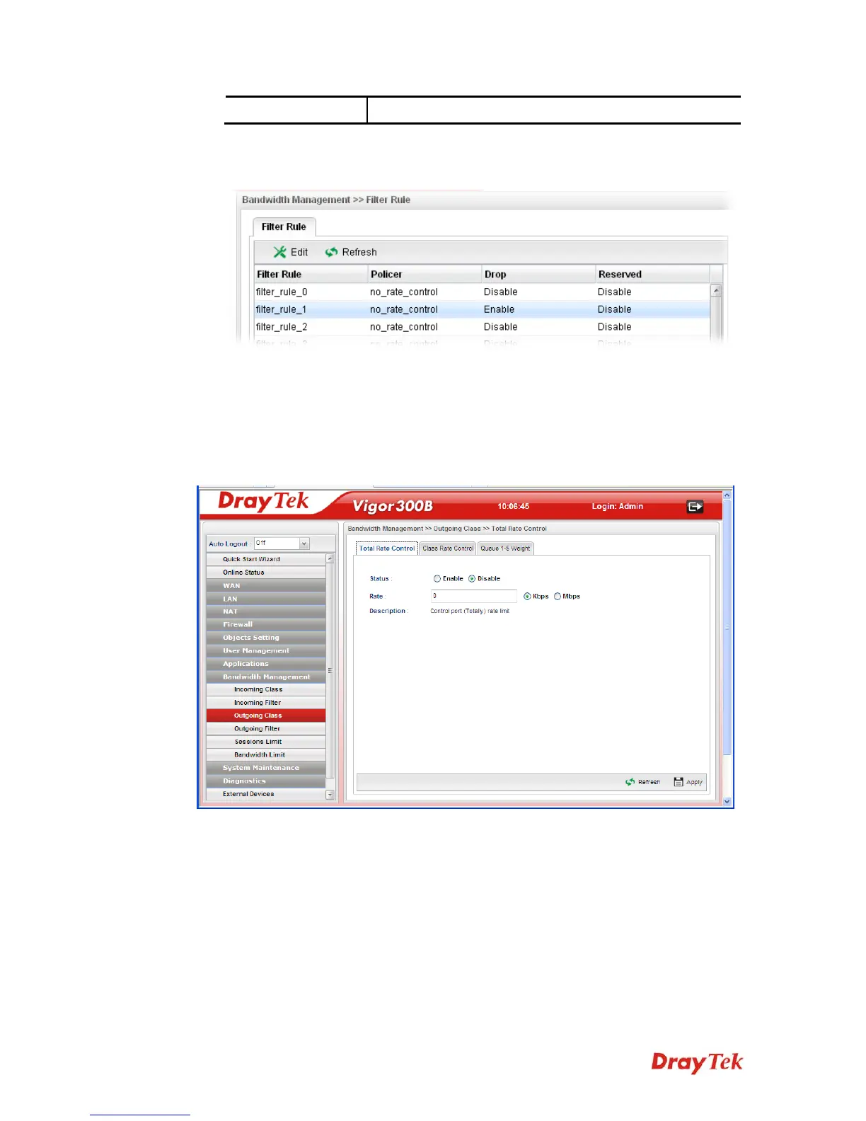This screenshot has height=1121, width=866.
Task: Click the DrayTek logo in the router header
Action: (x=263, y=502)
